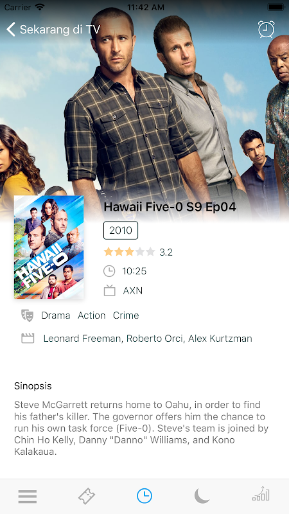
Task: Select the AXN channel label
Action: [x=133, y=291]
